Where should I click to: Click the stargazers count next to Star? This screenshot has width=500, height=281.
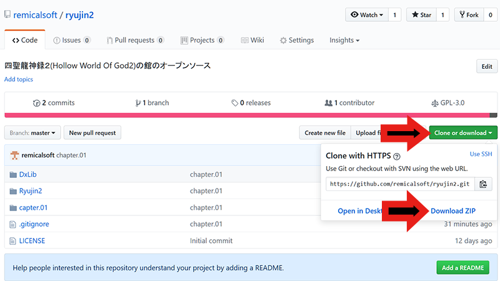(x=442, y=14)
